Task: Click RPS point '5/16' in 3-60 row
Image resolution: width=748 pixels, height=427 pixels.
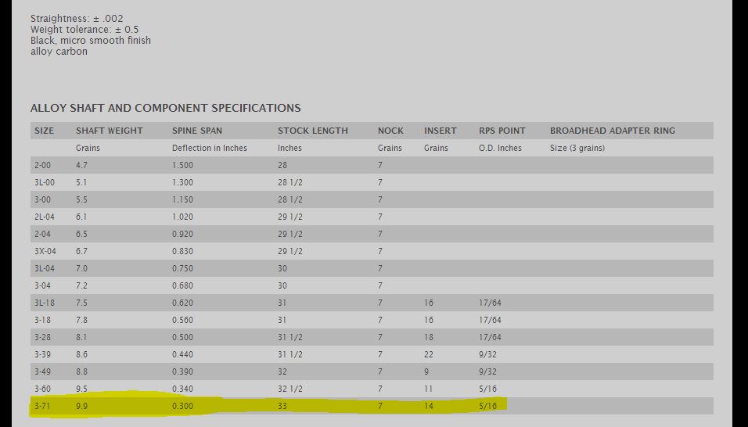Action: coord(487,389)
